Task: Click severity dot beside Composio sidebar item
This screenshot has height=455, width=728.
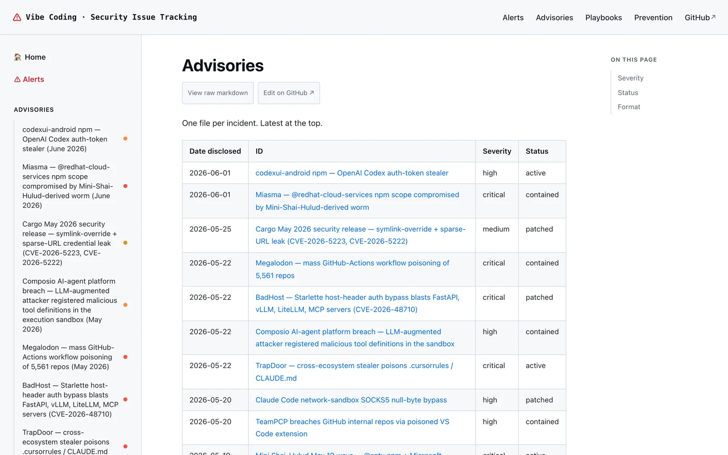Action: click(x=126, y=305)
